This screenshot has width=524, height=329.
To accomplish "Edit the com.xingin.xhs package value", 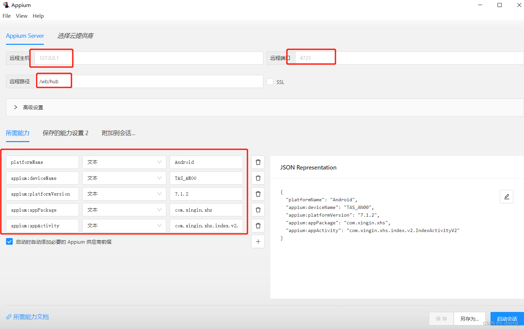I will (x=206, y=210).
